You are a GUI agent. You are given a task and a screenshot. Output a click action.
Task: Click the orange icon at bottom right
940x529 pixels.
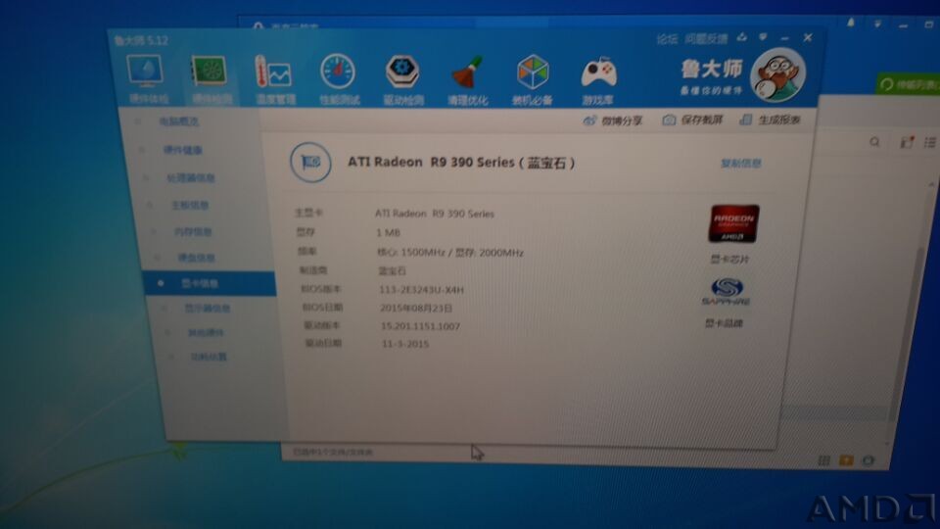tap(846, 460)
